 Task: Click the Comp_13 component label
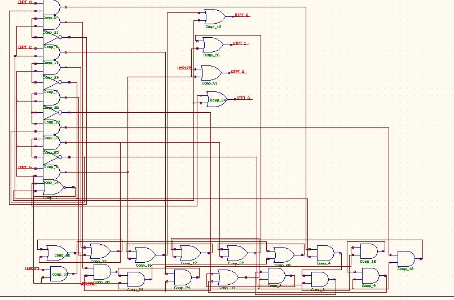pos(51,138)
